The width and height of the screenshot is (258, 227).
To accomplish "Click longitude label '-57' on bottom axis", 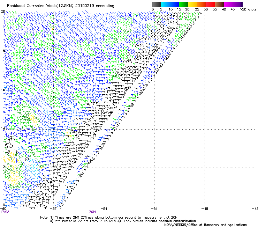I will coord(53,209).
